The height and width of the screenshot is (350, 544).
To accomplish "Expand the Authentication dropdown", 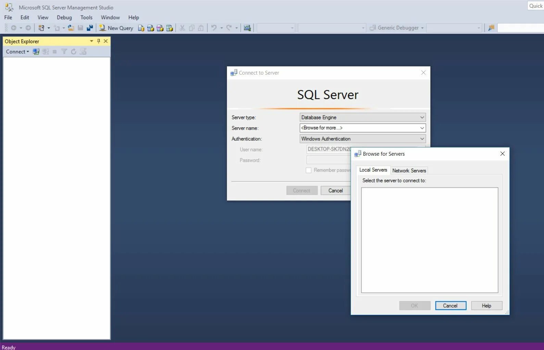I will click(422, 139).
